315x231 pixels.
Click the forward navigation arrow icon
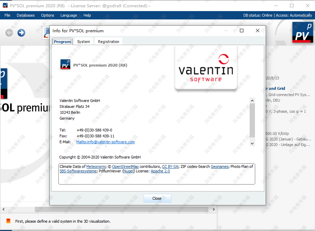[21, 33]
